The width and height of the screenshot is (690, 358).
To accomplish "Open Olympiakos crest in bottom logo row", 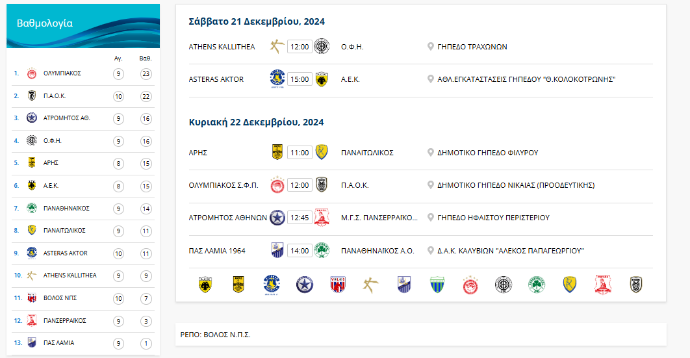I will [470, 285].
